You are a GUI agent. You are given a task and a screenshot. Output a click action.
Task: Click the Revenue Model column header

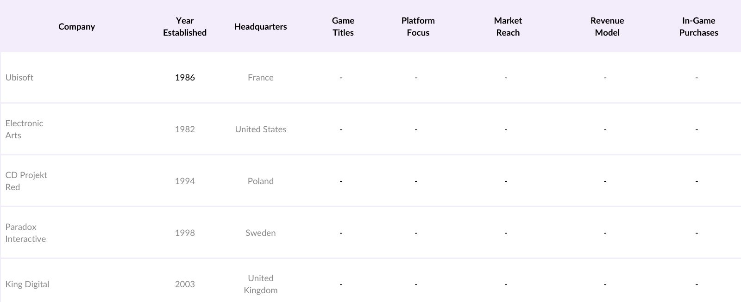pyautogui.click(x=607, y=26)
